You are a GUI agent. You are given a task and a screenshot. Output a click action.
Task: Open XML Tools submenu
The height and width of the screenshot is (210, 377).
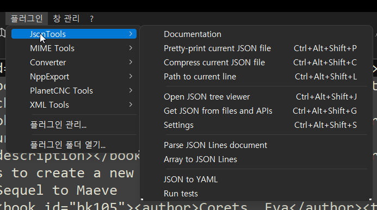(x=74, y=105)
